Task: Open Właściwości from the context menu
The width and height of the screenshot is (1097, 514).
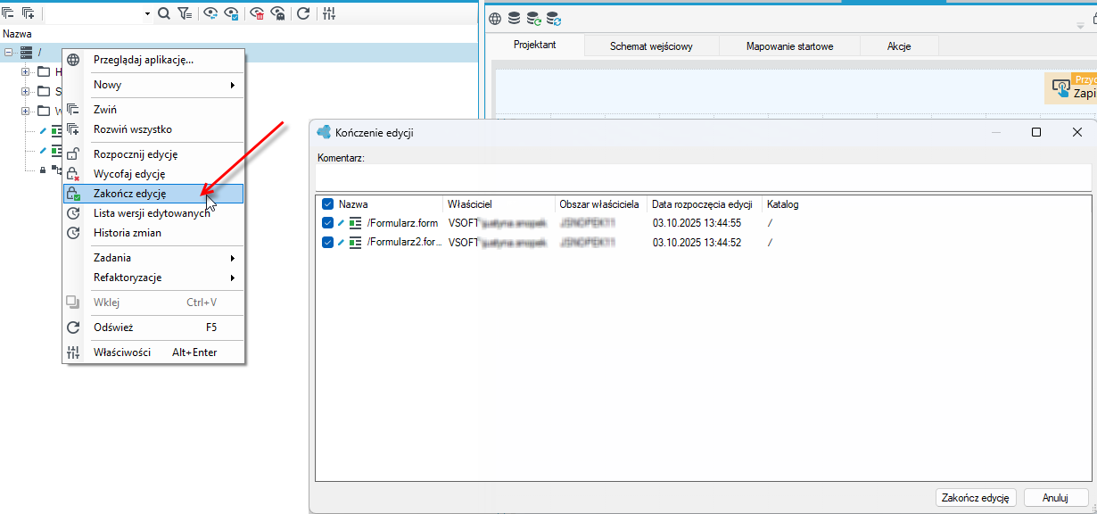Action: (153, 352)
